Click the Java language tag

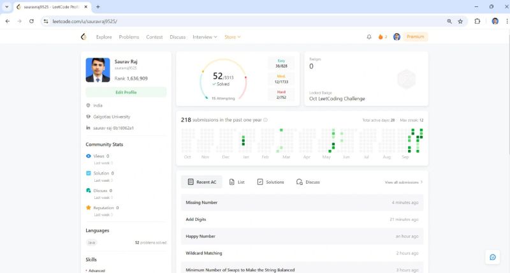[92, 242]
